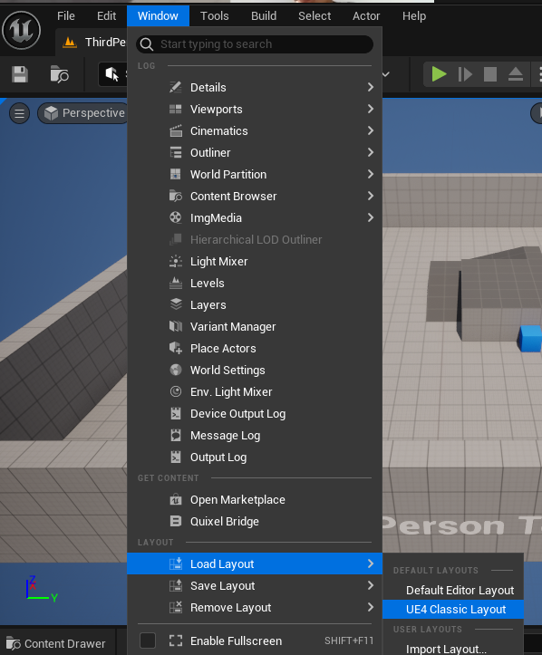Select UE4 Classic Layout
This screenshot has height=655, width=542.
click(453, 609)
